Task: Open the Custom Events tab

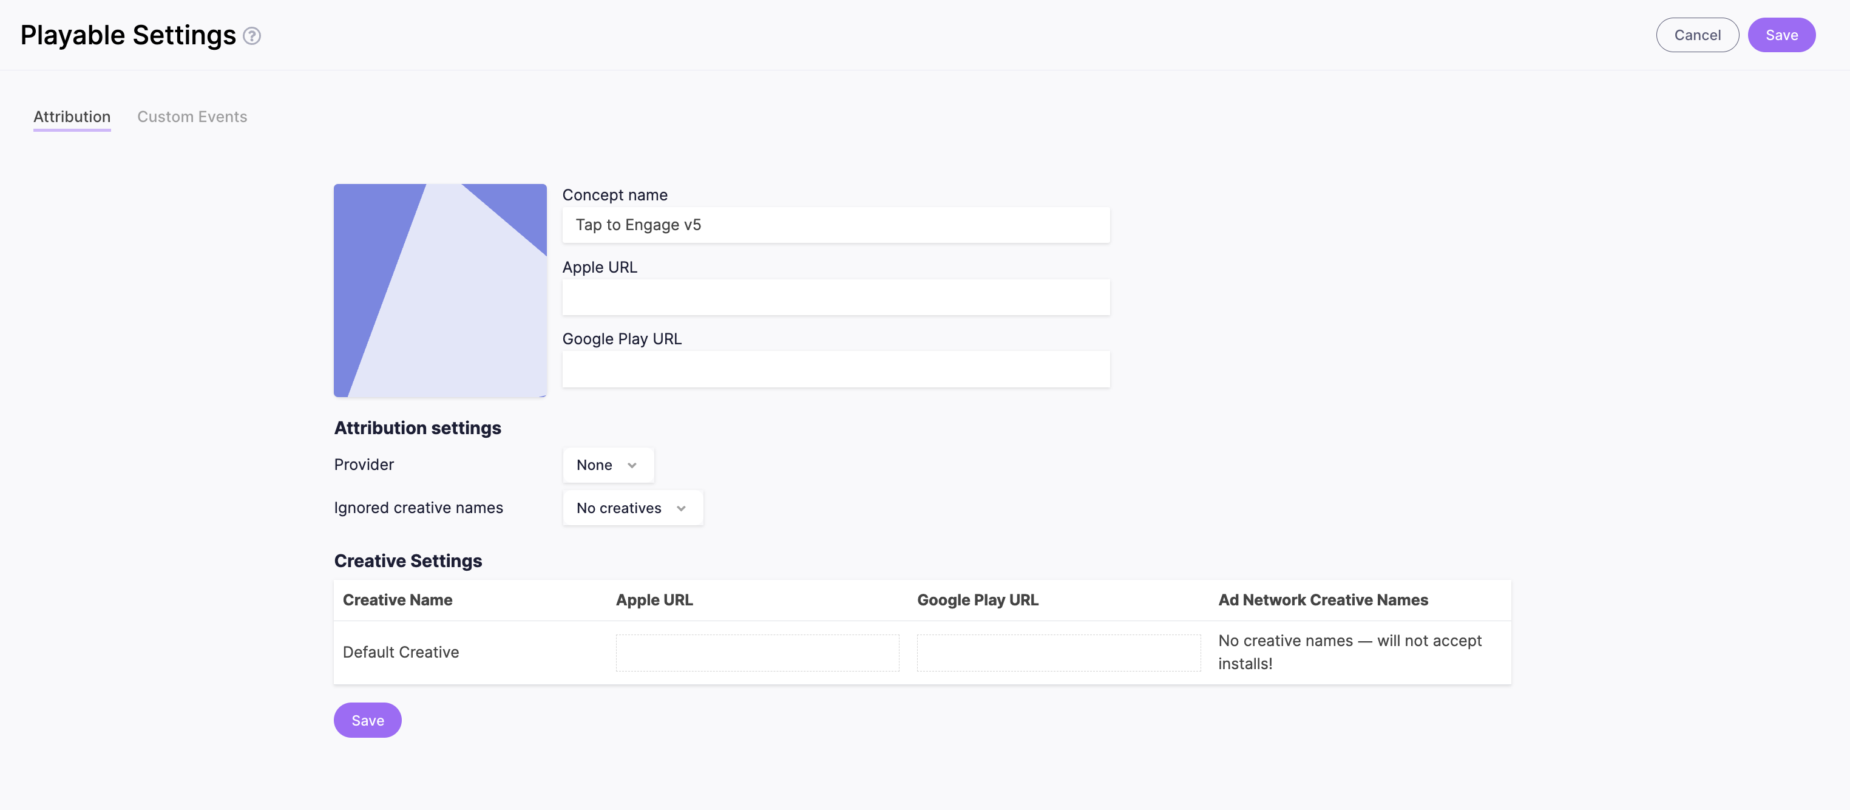Action: pos(192,117)
